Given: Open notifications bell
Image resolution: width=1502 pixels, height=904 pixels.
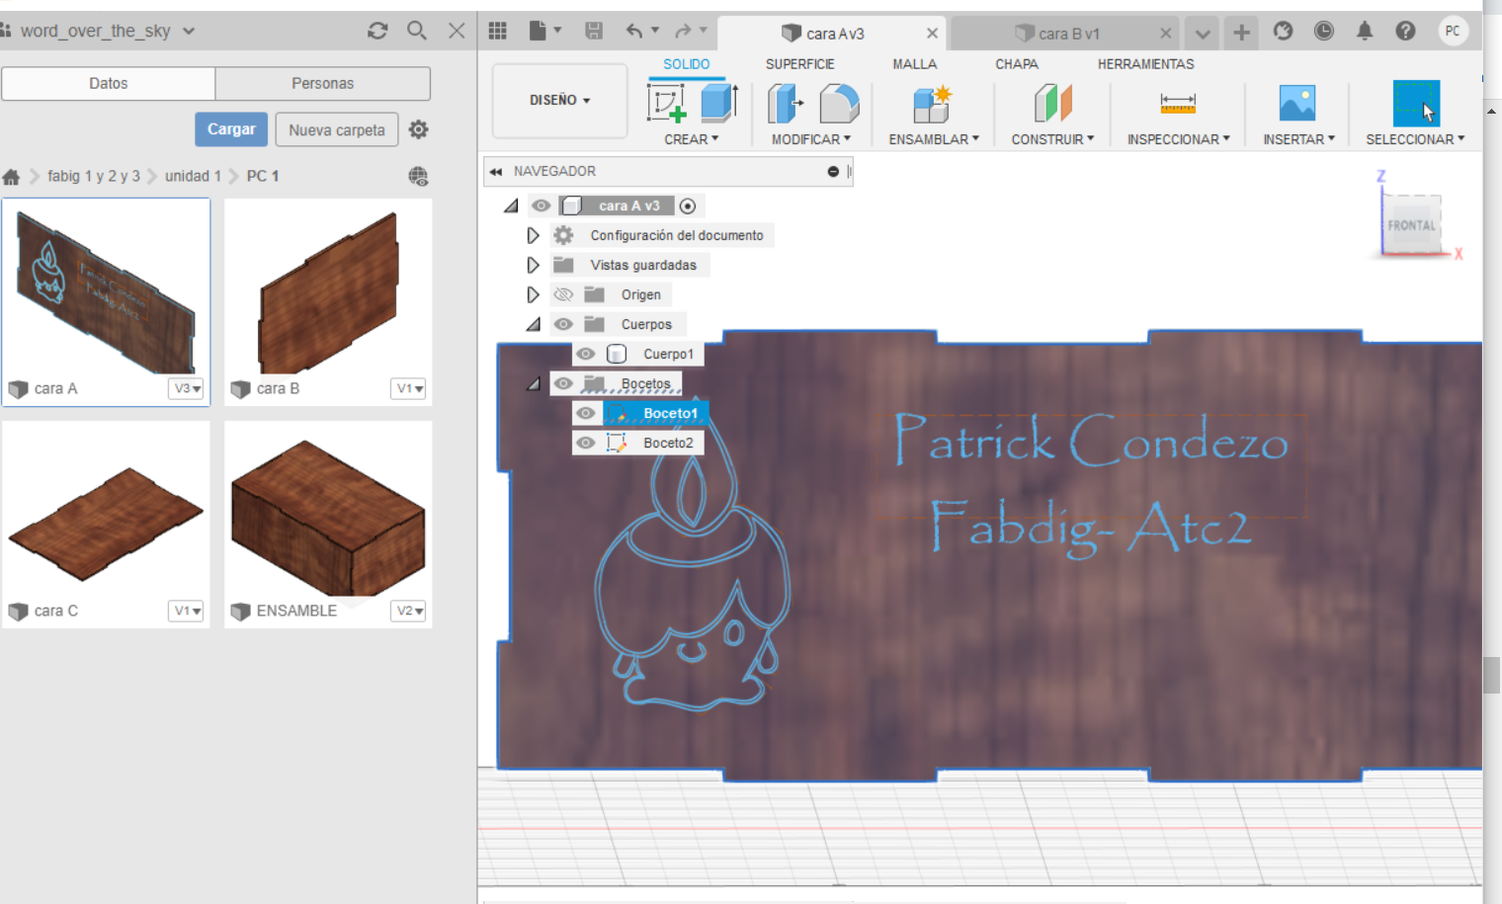Looking at the screenshot, I should click(1365, 31).
